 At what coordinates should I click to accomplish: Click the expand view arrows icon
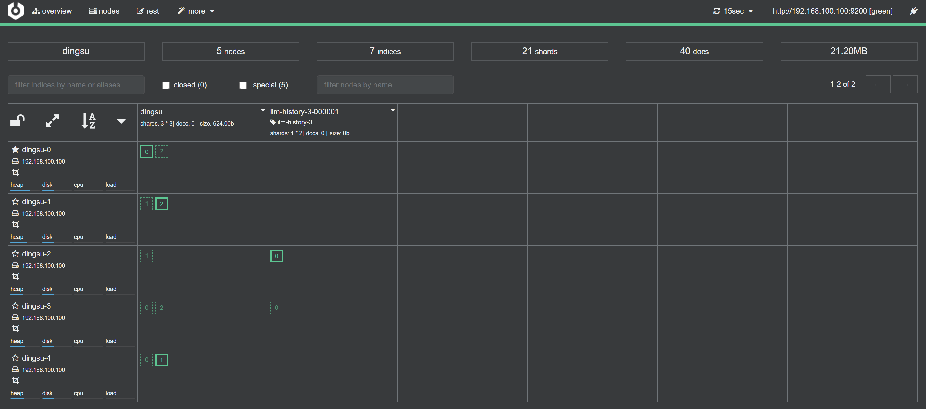52,121
